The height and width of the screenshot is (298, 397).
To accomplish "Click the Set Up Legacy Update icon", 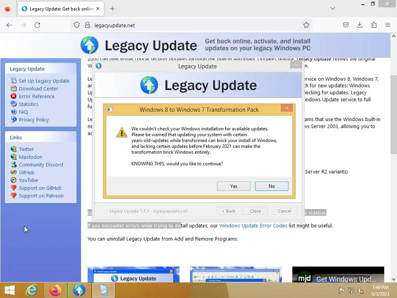I will 14,81.
